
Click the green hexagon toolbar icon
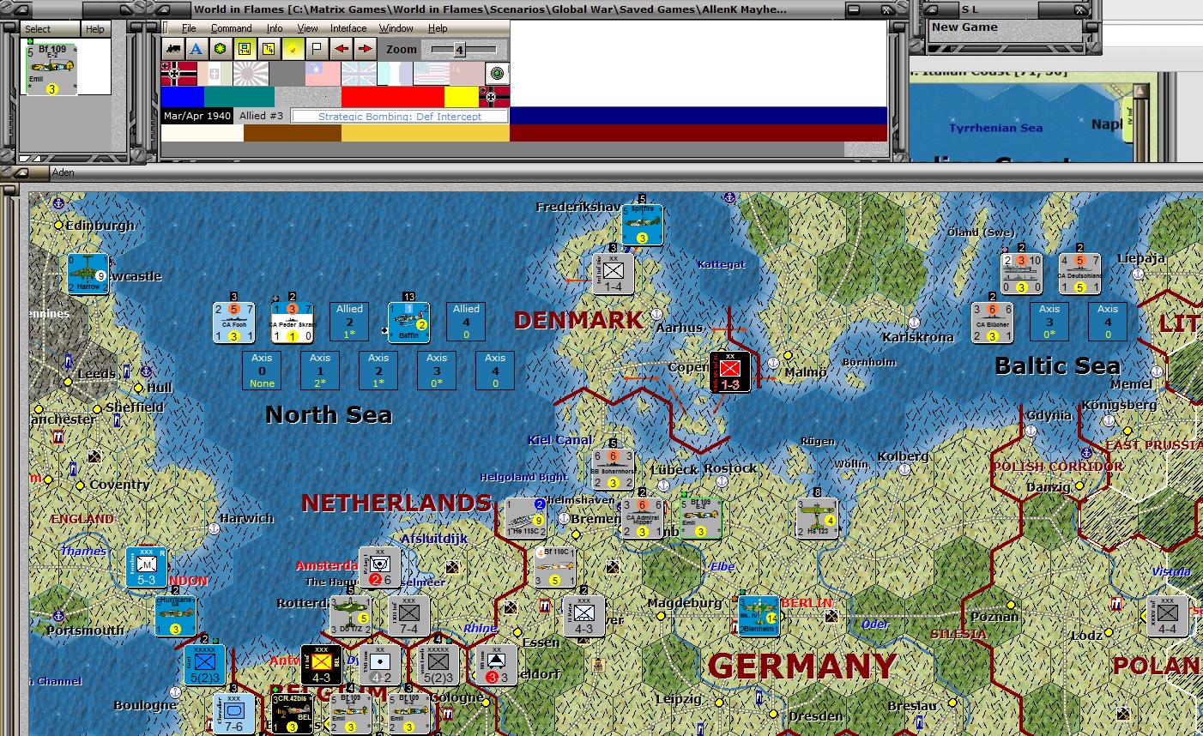point(221,49)
